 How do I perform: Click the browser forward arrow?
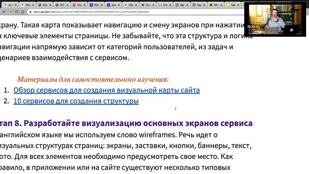(10, 12)
